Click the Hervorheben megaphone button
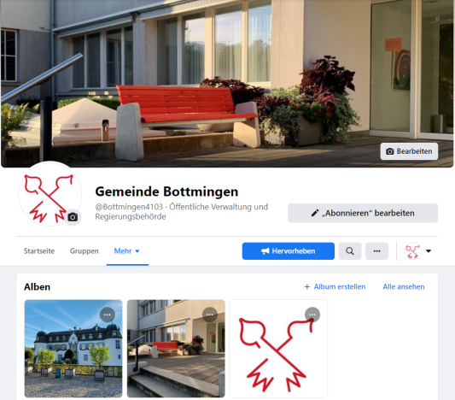455x400 pixels. point(289,251)
